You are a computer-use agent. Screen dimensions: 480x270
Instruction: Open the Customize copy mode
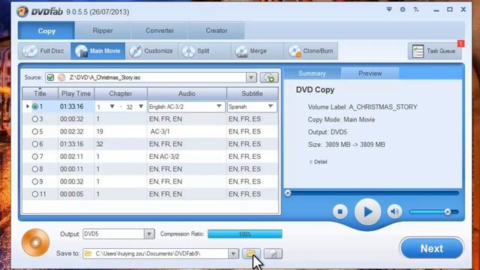[151, 51]
